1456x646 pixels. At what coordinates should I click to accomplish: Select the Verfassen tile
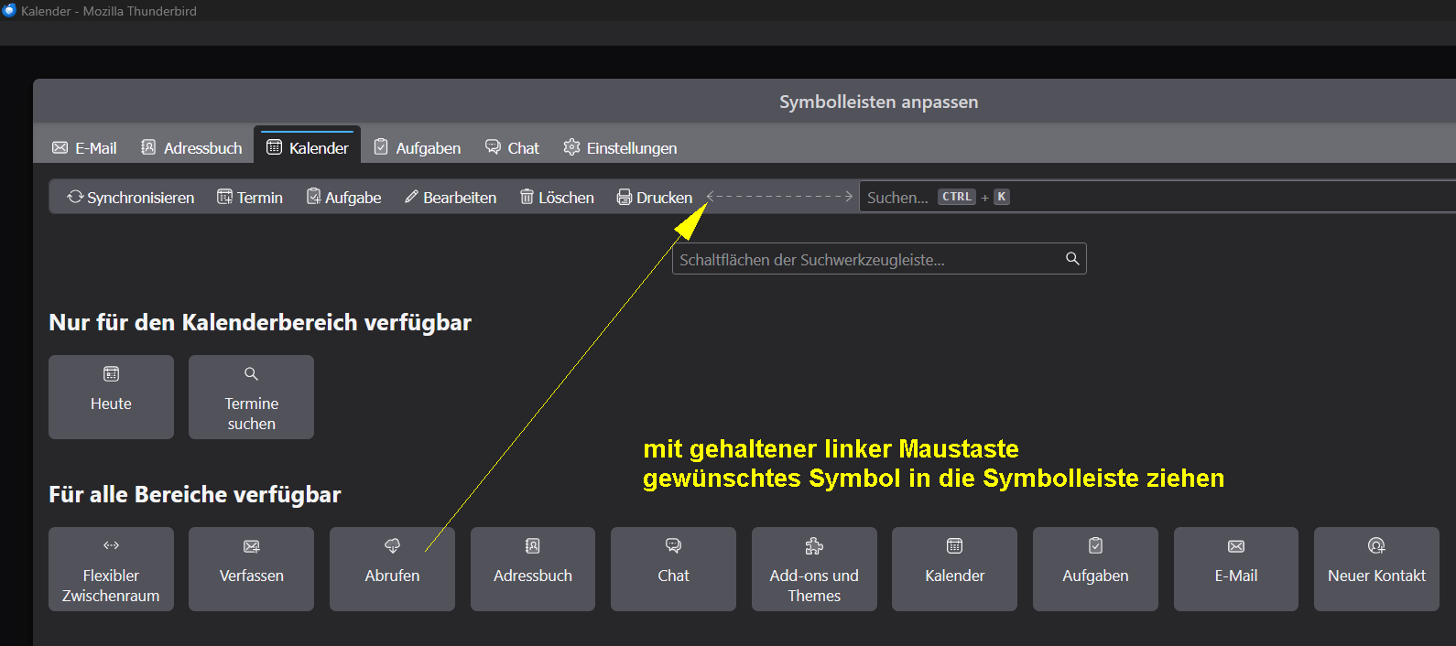[x=251, y=569]
